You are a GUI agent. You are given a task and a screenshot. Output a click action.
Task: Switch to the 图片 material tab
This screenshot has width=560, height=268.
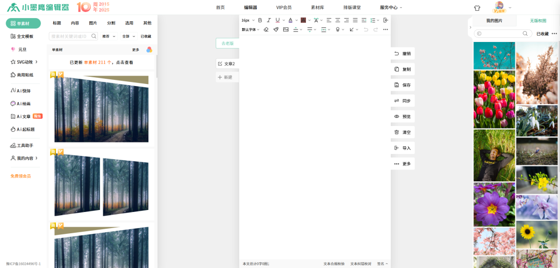click(93, 23)
